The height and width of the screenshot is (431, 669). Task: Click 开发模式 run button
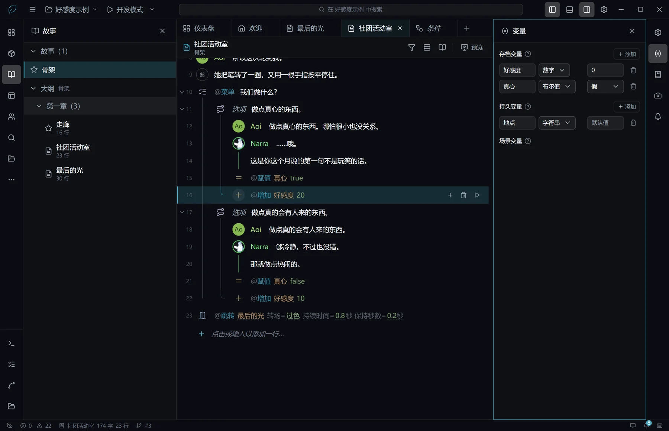click(x=125, y=10)
